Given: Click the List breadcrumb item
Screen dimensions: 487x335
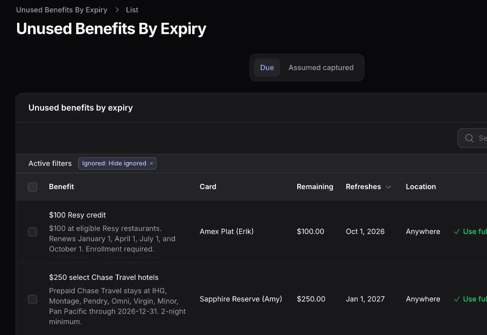Looking at the screenshot, I should click(x=132, y=10).
